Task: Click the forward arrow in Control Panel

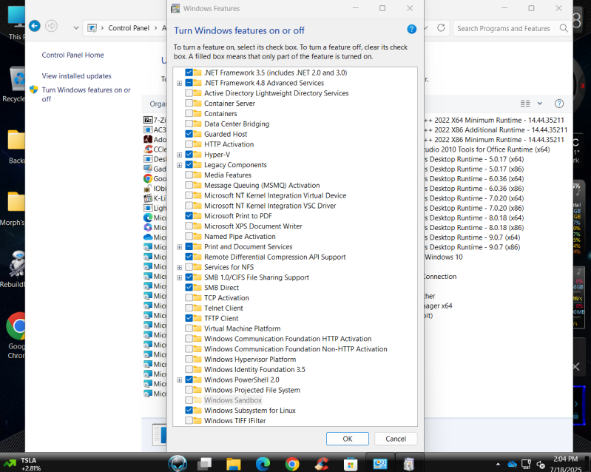Action: click(x=51, y=26)
